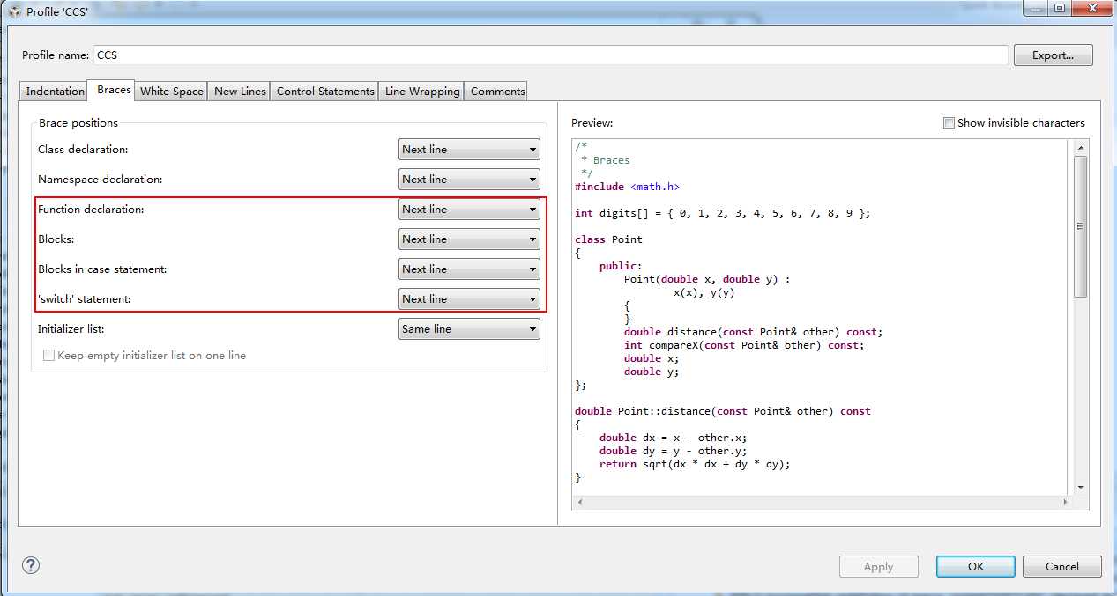
Task: Open Blocks brace position dropdown
Action: pos(469,239)
